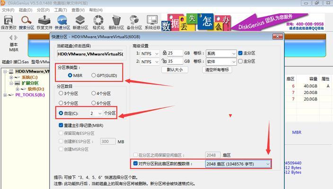Expand the PE_TOOLS(B:) tree node
This screenshot has height=189, width=333.
click(5, 95)
